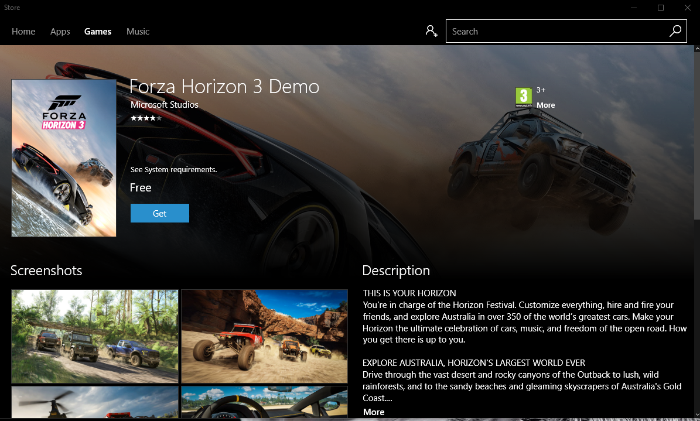
Task: Click More next to the age rating
Action: click(x=545, y=105)
